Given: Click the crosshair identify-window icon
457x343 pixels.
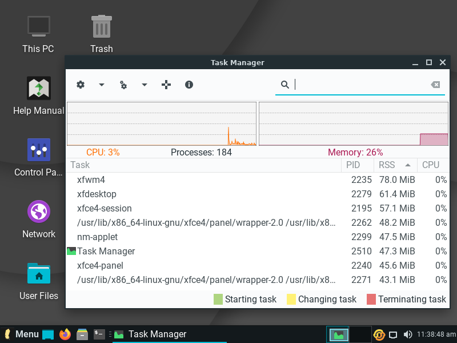Looking at the screenshot, I should click(x=166, y=85).
